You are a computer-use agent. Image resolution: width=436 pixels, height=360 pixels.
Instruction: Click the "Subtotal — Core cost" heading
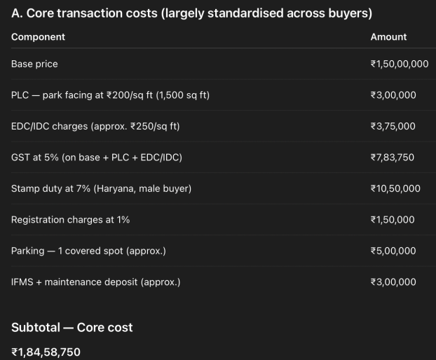click(71, 327)
